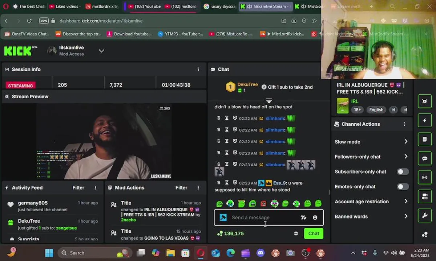The height and width of the screenshot is (261, 436).
Task: Select the 18+ tag
Action: click(358, 110)
